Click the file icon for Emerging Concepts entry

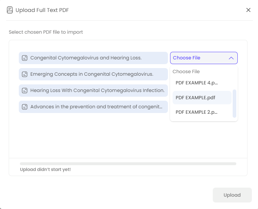coord(25,74)
